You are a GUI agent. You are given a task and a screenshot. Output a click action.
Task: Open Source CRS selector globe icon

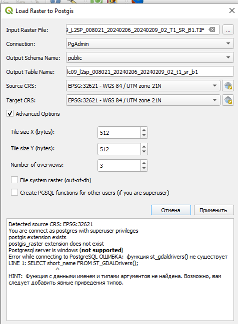(x=228, y=86)
